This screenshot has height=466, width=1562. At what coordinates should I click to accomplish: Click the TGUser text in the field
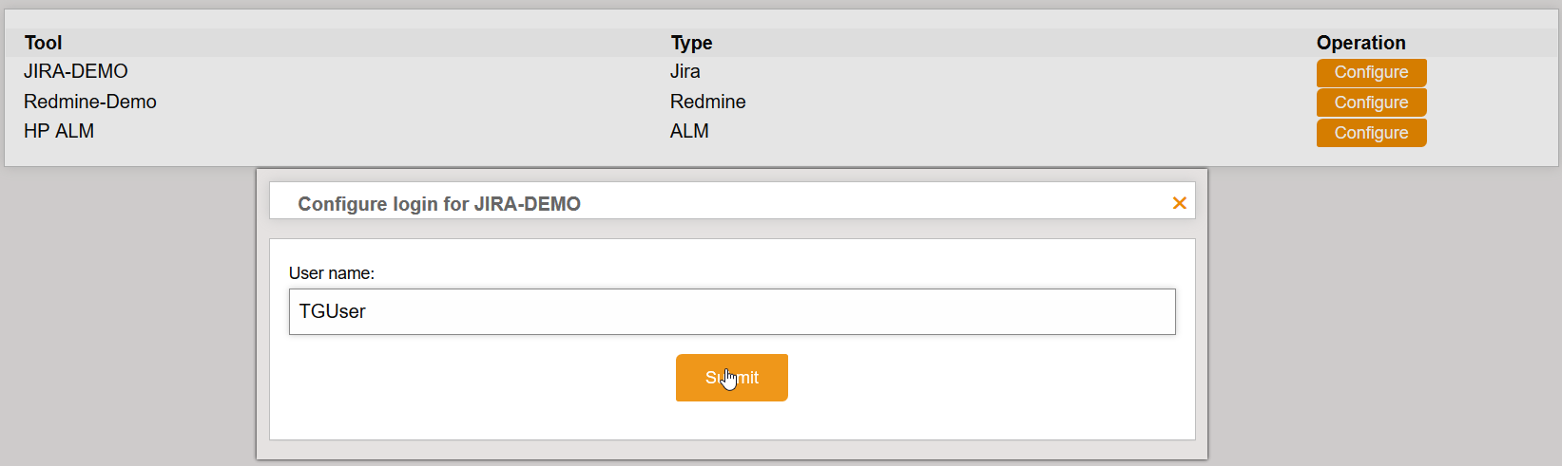[333, 311]
